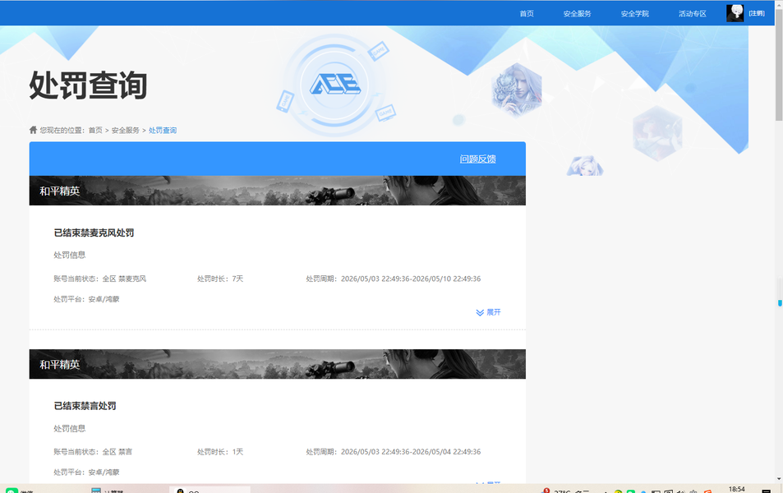Viewport: 783px width, 493px height.
Task: Click 处罚信息 under the microphone ban heading
Action: click(x=69, y=255)
